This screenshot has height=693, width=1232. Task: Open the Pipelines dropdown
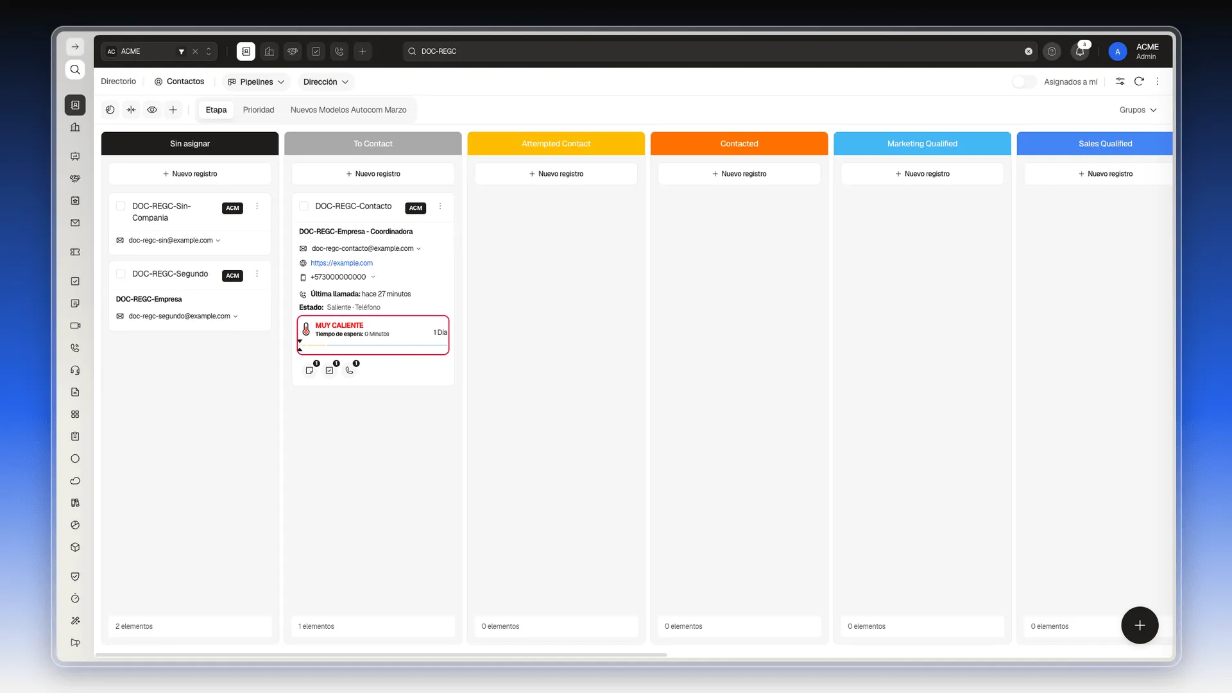pyautogui.click(x=256, y=81)
